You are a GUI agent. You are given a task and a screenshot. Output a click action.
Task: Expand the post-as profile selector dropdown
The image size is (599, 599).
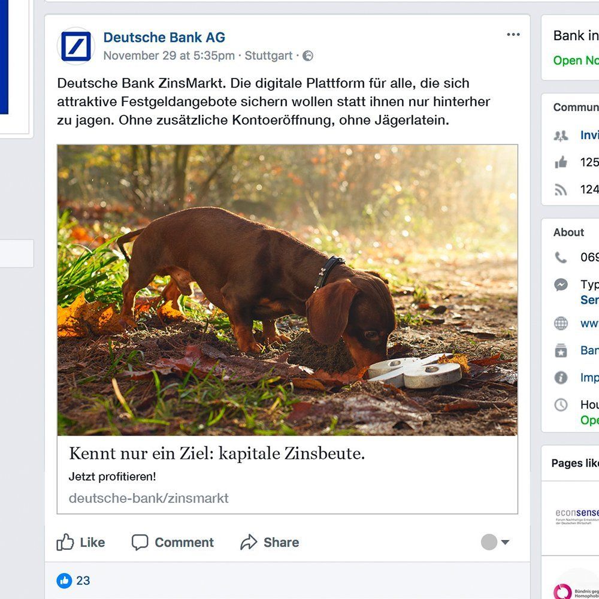coord(496,542)
